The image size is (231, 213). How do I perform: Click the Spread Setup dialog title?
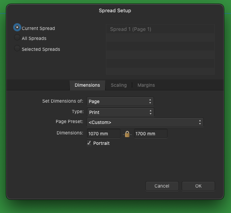click(115, 10)
